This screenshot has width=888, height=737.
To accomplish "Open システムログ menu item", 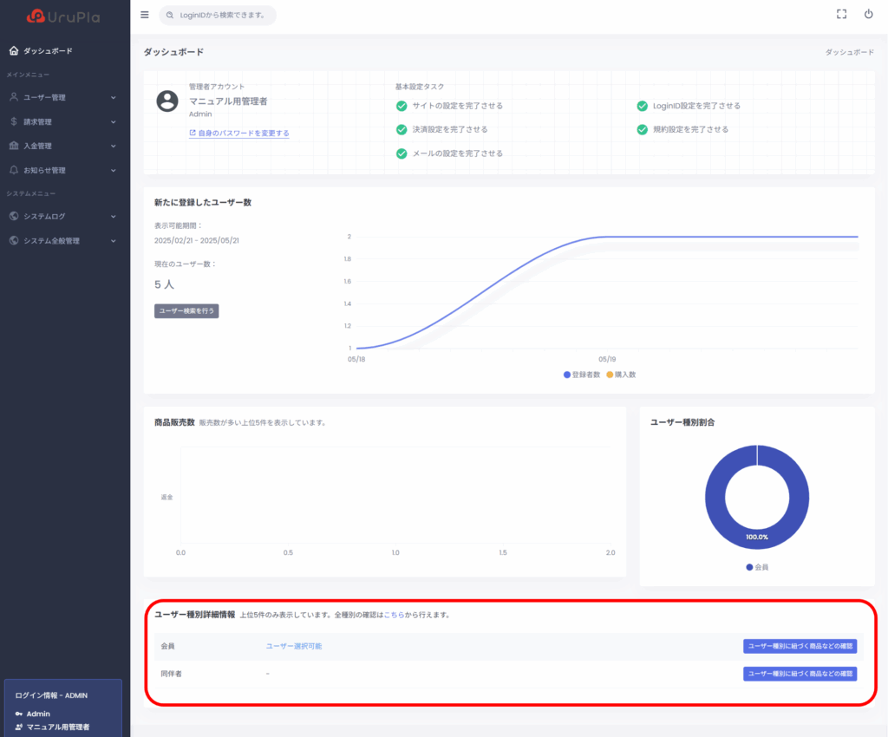I will [x=44, y=216].
